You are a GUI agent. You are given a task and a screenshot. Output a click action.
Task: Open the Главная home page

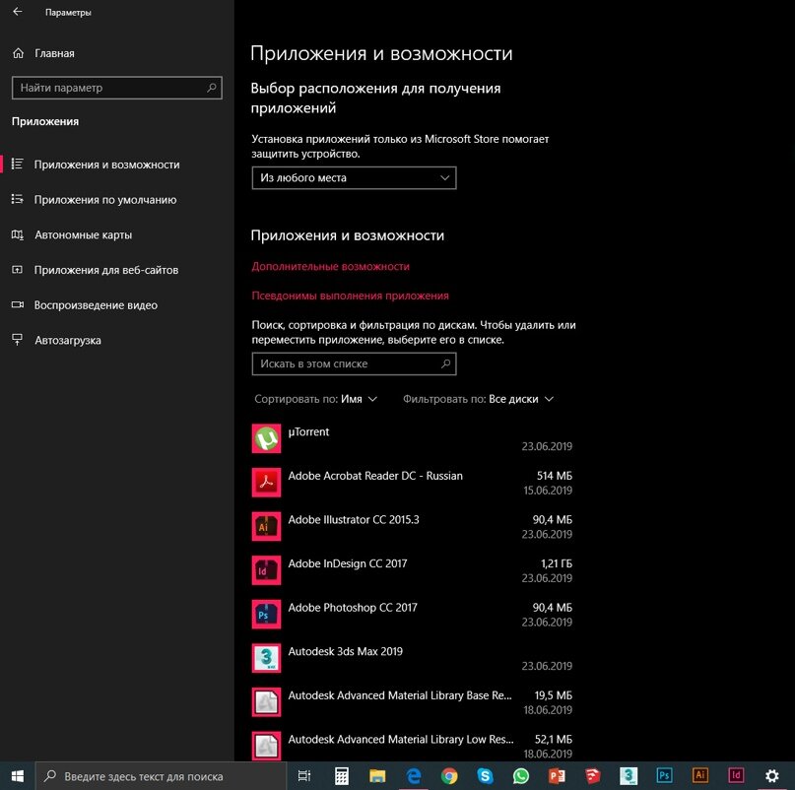click(43, 53)
